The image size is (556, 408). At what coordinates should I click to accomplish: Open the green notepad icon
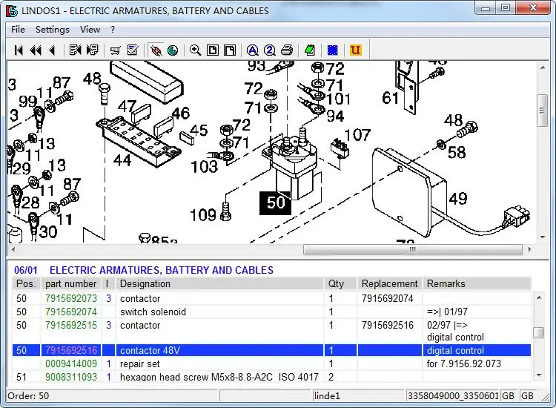[x=310, y=50]
